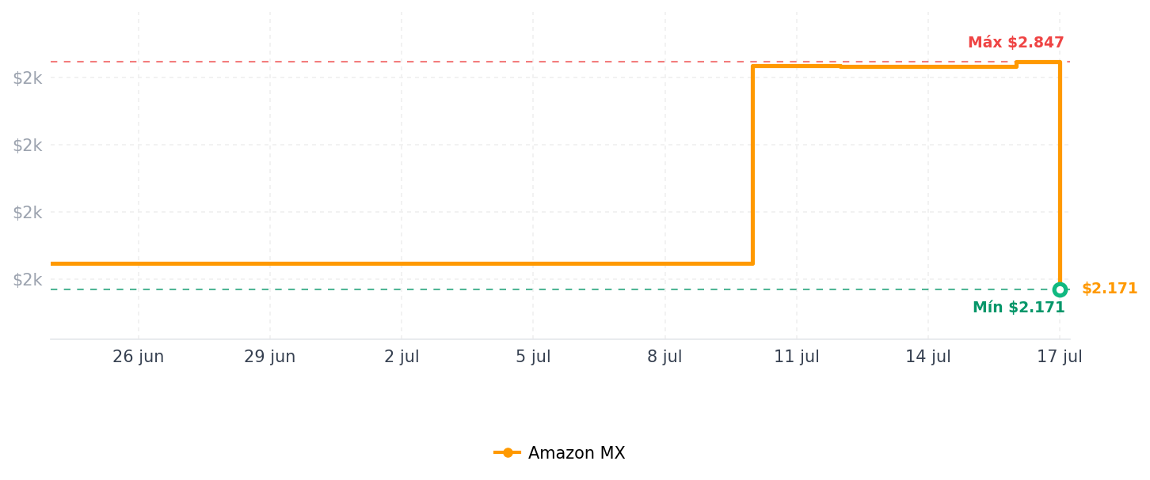
Task: Click the green minimum price point marker
Action: [x=1060, y=289]
